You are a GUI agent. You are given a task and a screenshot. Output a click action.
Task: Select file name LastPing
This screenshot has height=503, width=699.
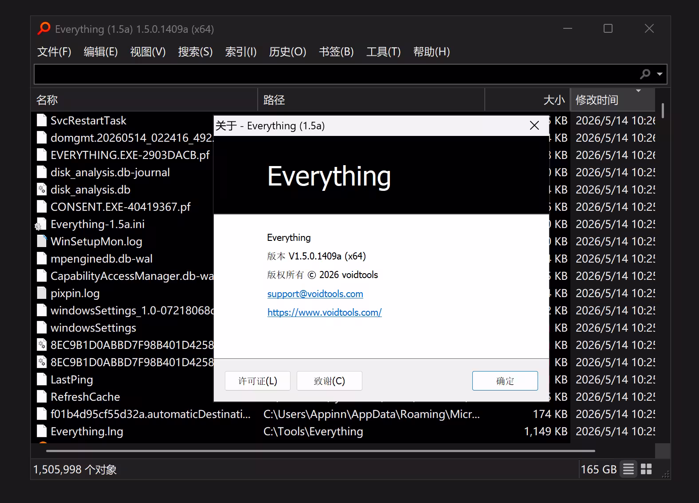pos(72,379)
